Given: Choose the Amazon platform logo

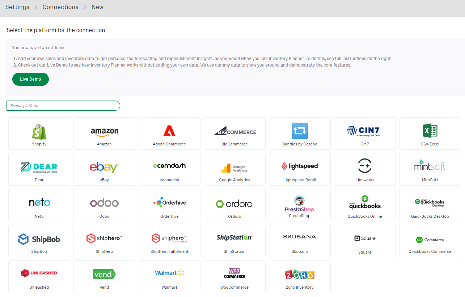Looking at the screenshot, I should (104, 132).
